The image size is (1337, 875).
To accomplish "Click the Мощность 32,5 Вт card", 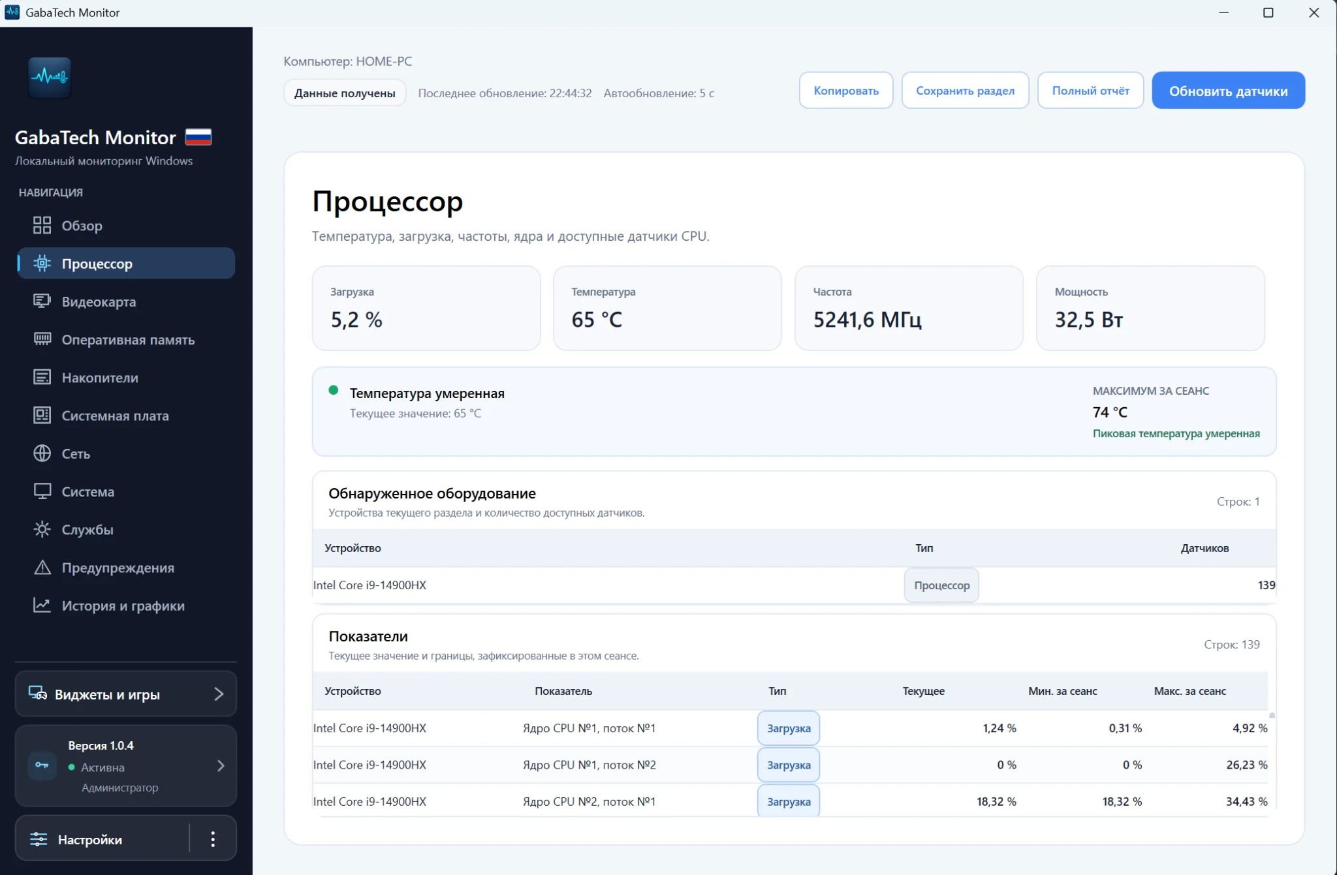I will click(1150, 308).
